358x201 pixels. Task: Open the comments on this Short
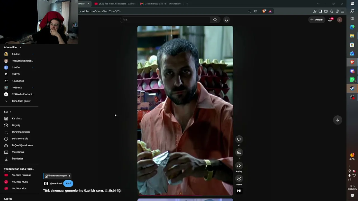(x=239, y=152)
